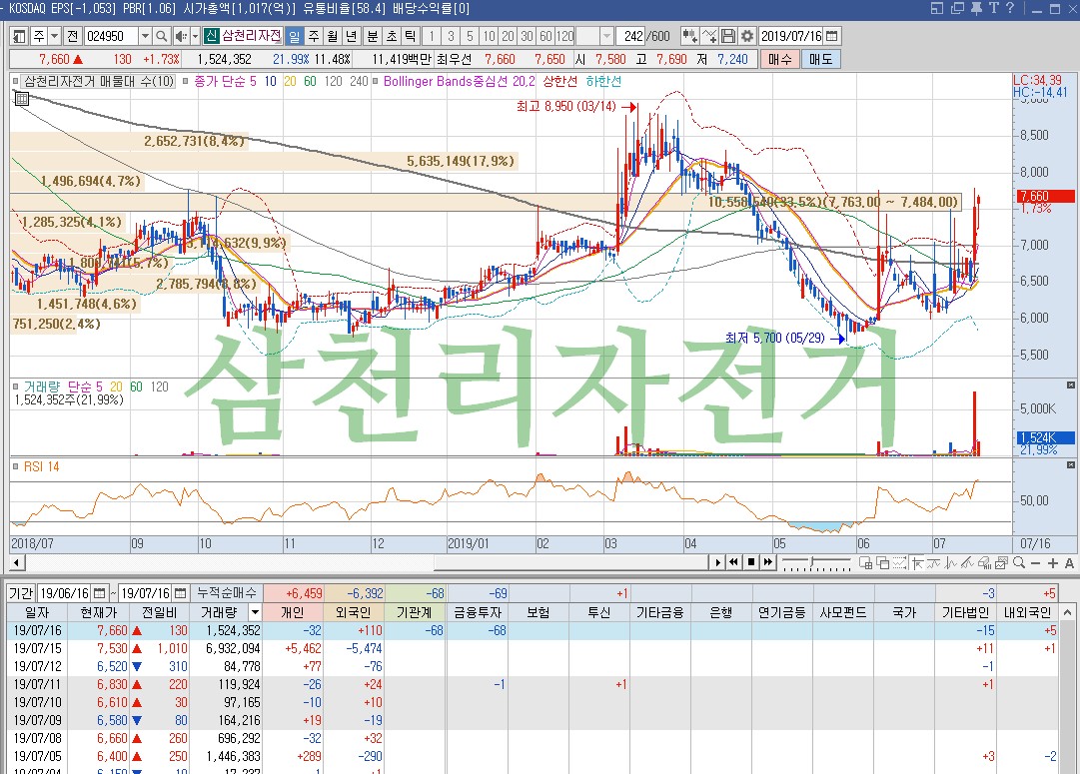Select the 분 minute chart period
The width and height of the screenshot is (1080, 774).
[372, 36]
